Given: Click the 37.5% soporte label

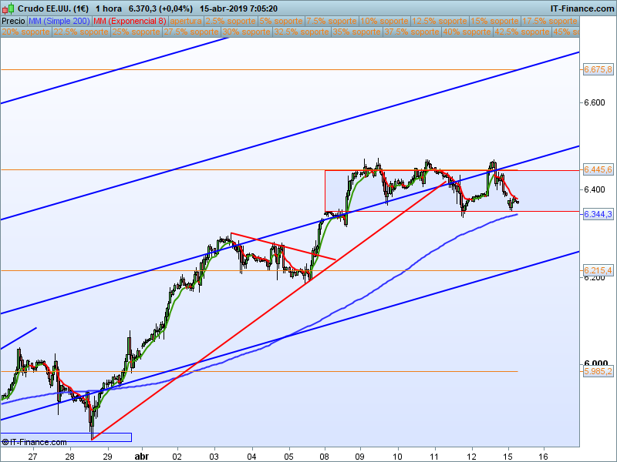Looking at the screenshot, I should (x=412, y=32).
